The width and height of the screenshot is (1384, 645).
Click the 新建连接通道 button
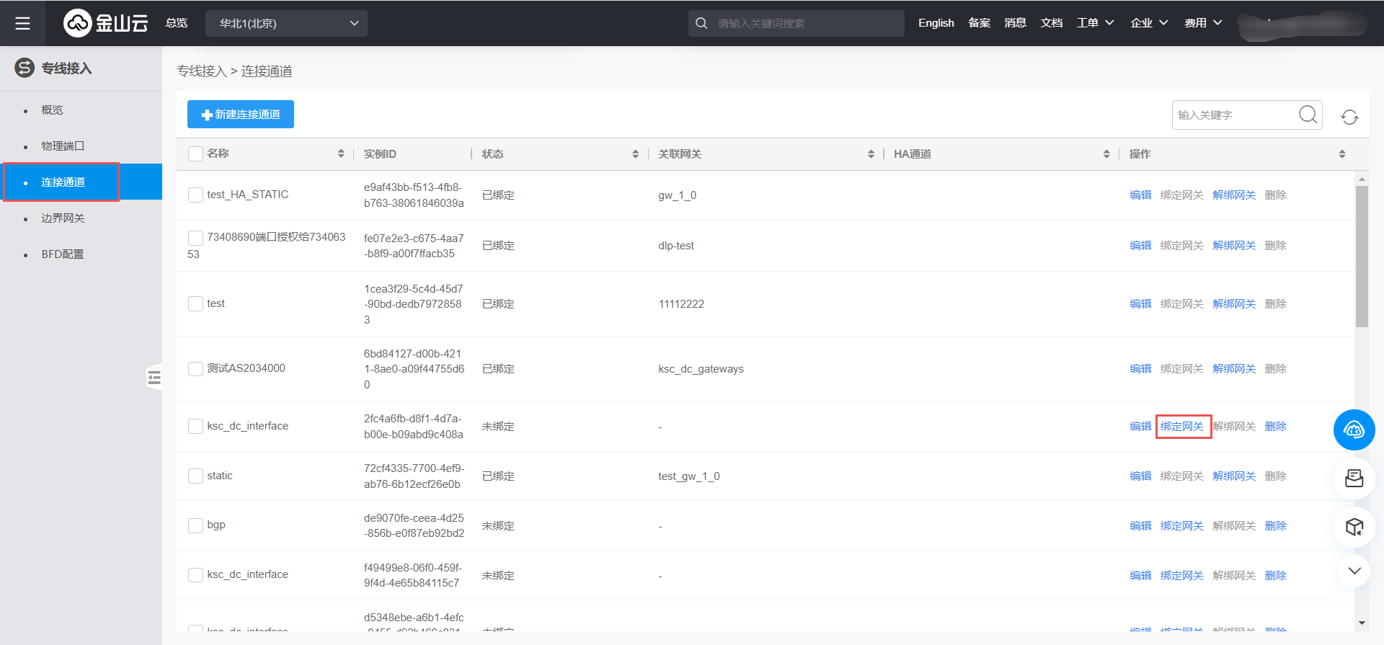click(x=241, y=115)
